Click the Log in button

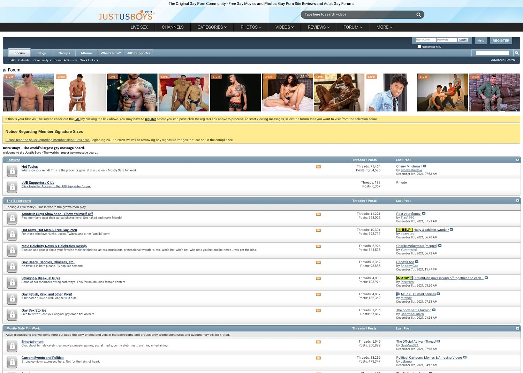click(x=463, y=40)
